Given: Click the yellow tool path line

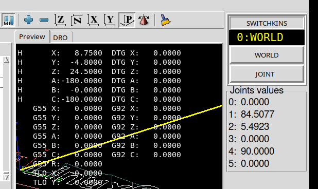Looking at the screenshot, I should [121, 138].
